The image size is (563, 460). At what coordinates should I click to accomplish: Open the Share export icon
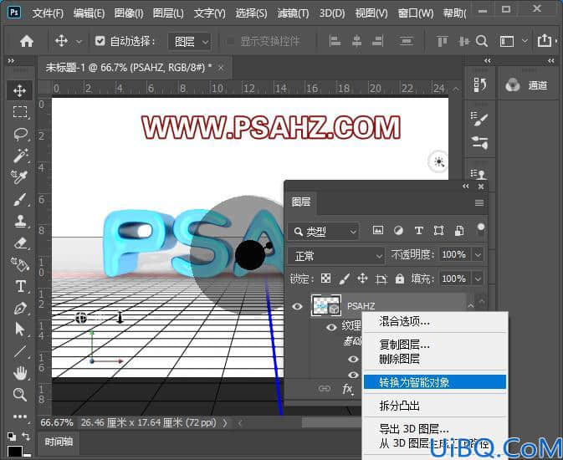pos(545,41)
